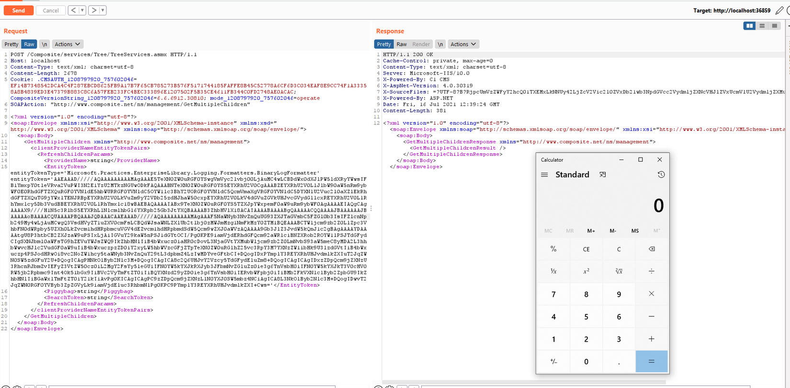Viewport: 790px width, 388px height.
Task: Click the SOAPAction request header line
Action: (130, 104)
